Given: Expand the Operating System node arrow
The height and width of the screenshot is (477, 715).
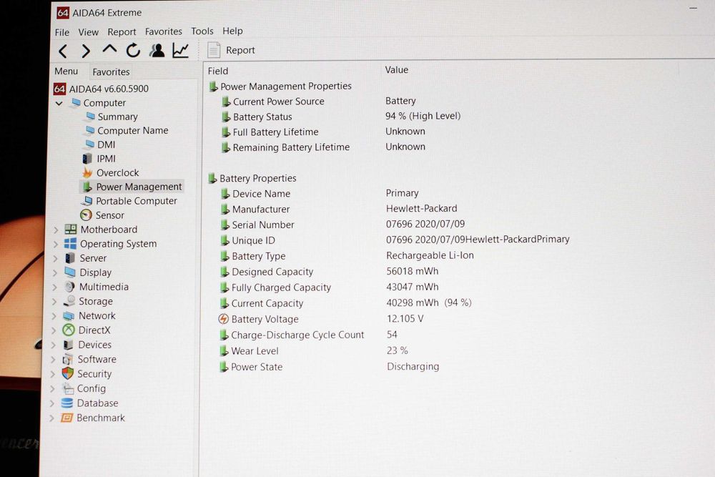Looking at the screenshot, I should click(x=56, y=244).
